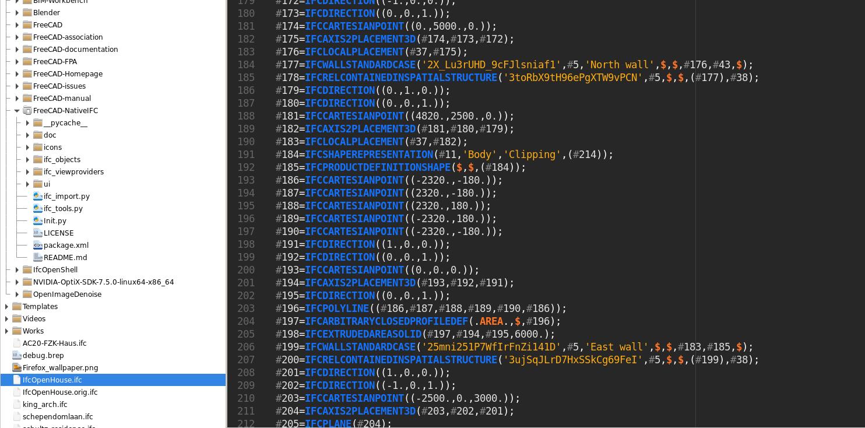This screenshot has height=428, width=865.
Task: Click line number 200 in the gutter
Action: [245, 270]
